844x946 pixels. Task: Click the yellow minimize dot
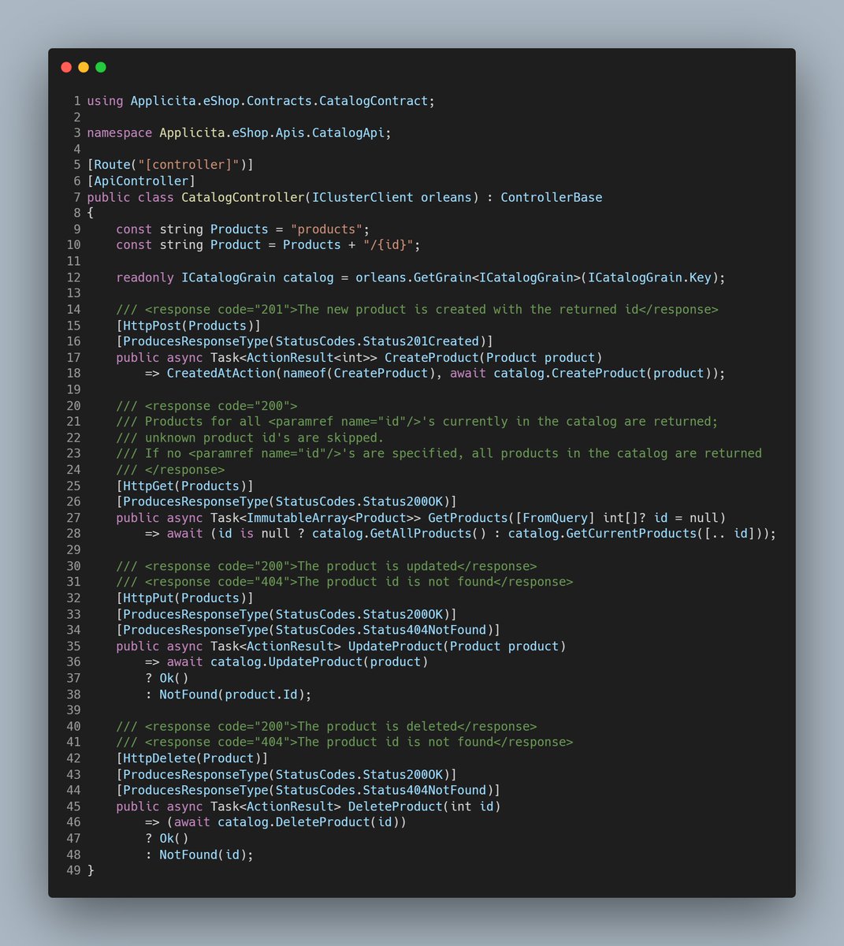tap(84, 68)
